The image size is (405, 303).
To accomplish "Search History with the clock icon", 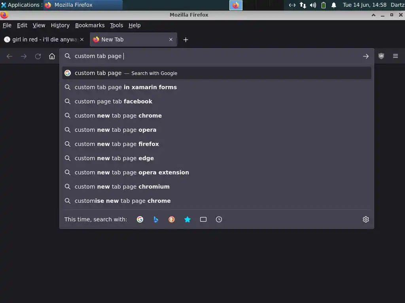I will coord(219,219).
